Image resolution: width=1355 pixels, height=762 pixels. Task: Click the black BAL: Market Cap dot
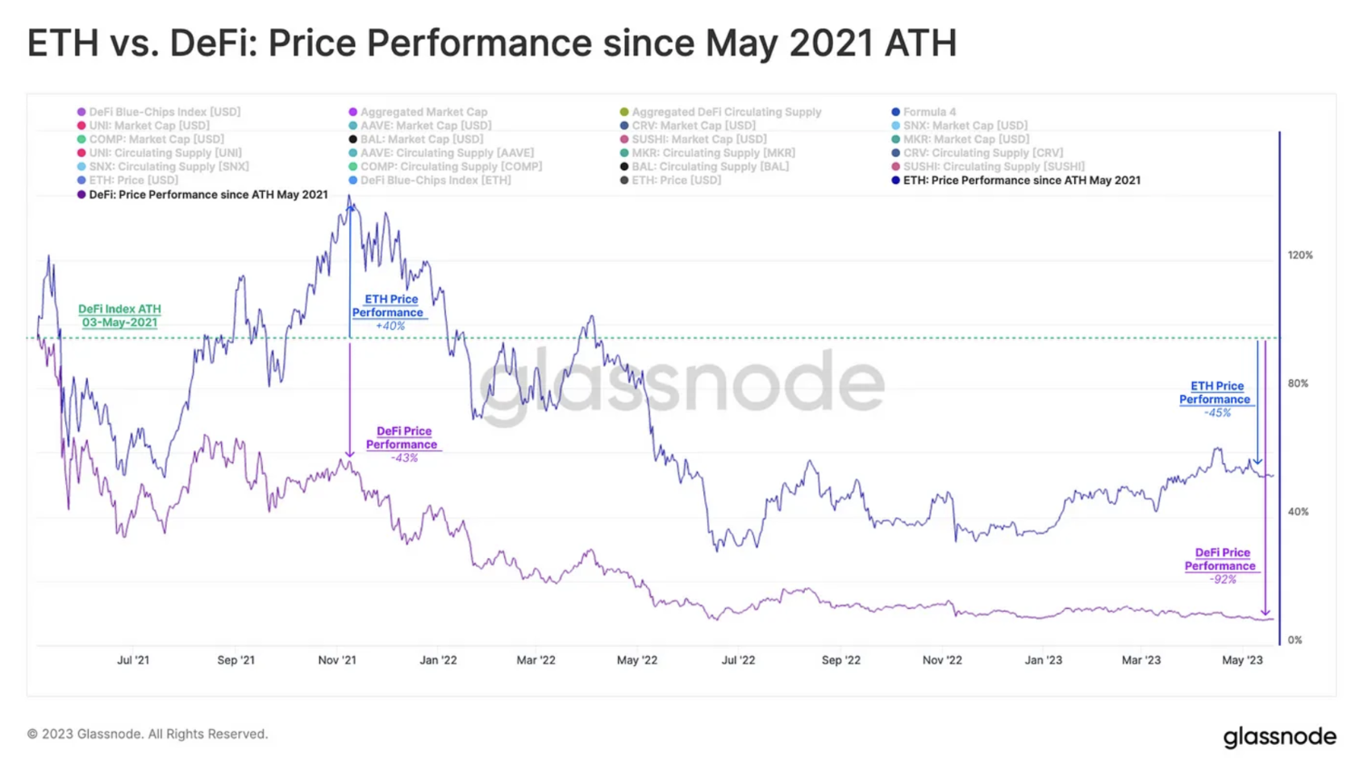click(x=352, y=139)
